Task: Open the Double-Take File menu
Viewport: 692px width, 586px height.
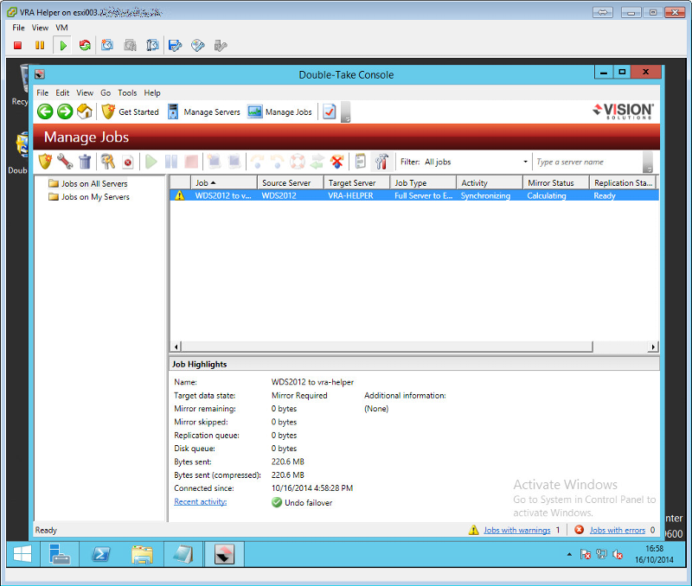Action: pos(42,92)
